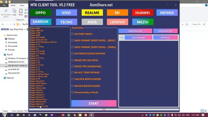Go up one folder level in Explorer
Image resolution: width=208 pixels, height=117 pixels.
point(14,24)
